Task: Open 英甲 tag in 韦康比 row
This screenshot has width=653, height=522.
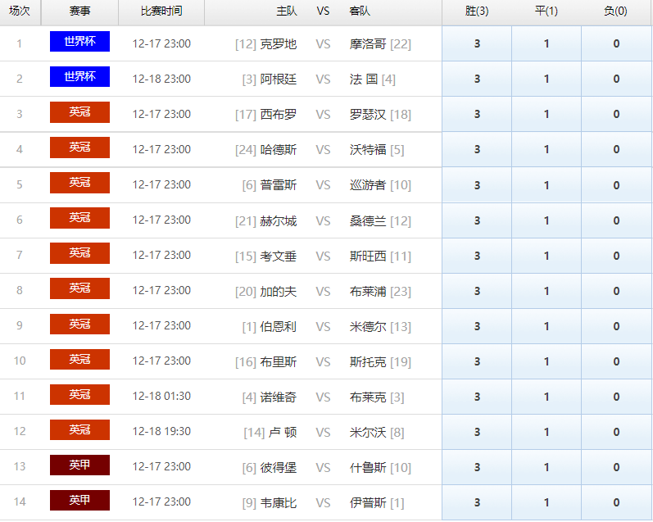Action: click(x=79, y=501)
